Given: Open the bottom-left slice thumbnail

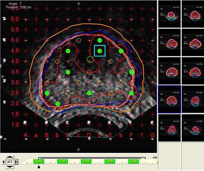Looking at the screenshot, I should pyautogui.click(x=169, y=128).
